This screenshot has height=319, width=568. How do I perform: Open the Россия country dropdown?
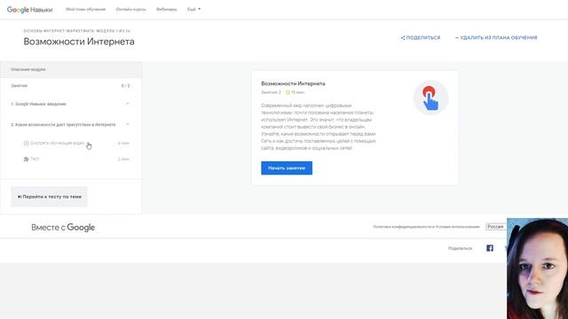496,227
